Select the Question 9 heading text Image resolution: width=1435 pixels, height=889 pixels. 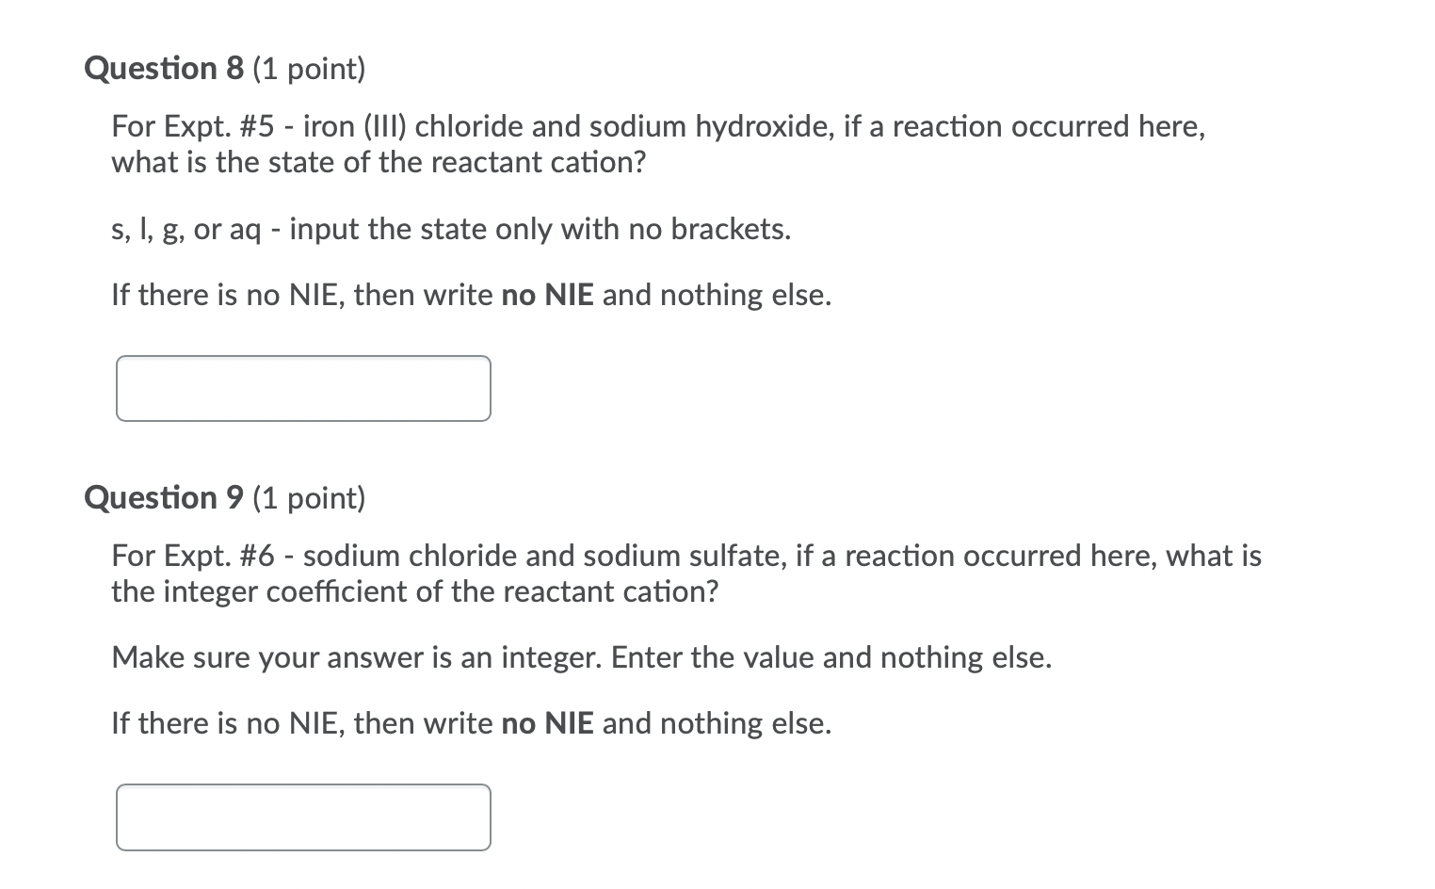pyautogui.click(x=163, y=497)
